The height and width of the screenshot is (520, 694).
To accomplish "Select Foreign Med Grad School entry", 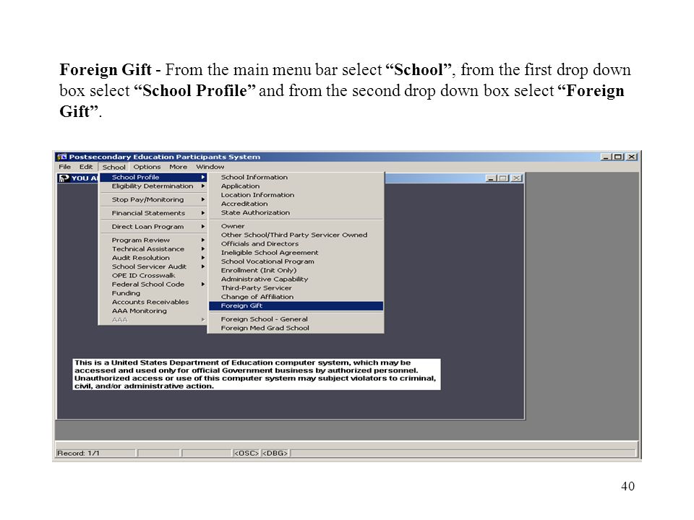I will coord(296,328).
